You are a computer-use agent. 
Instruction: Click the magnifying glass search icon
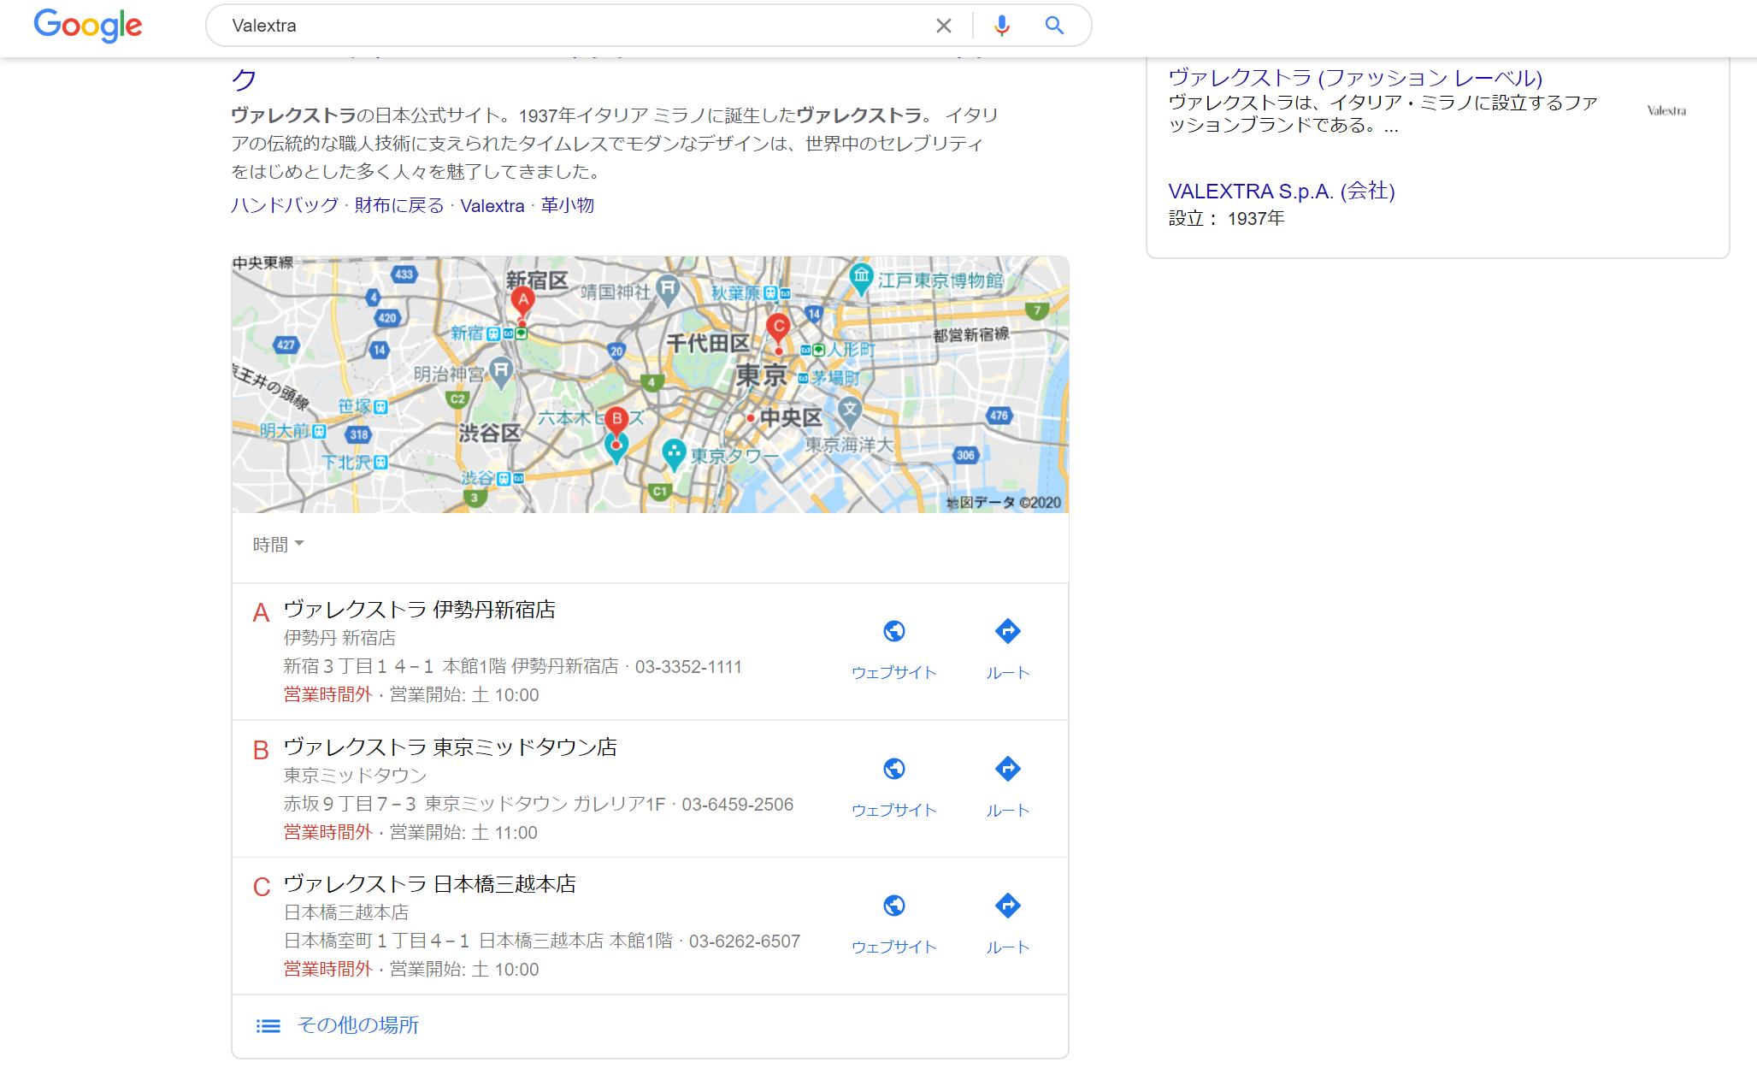coord(1054,26)
